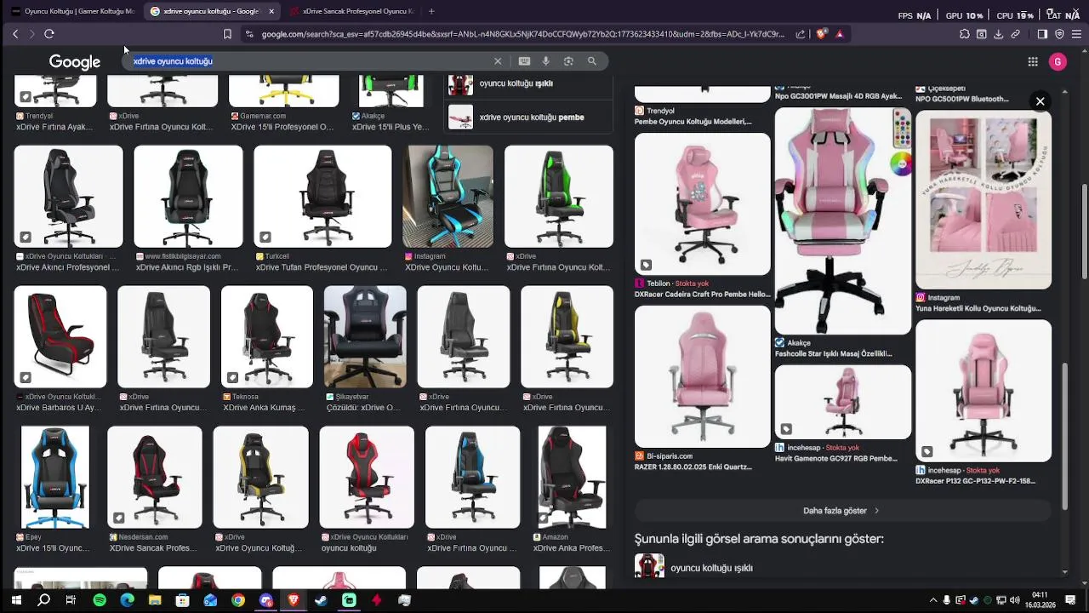Toggle the browser sidebar panel icon
Screen dimensions: 1089x613
1042,34
